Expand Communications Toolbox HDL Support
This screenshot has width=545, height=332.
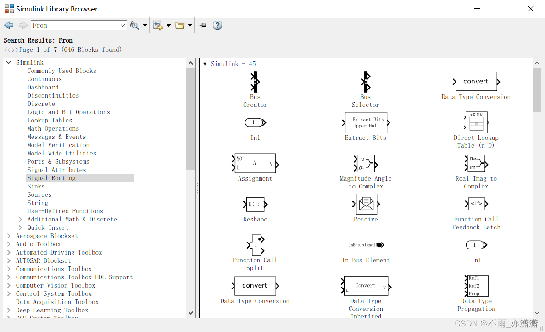tap(9, 277)
